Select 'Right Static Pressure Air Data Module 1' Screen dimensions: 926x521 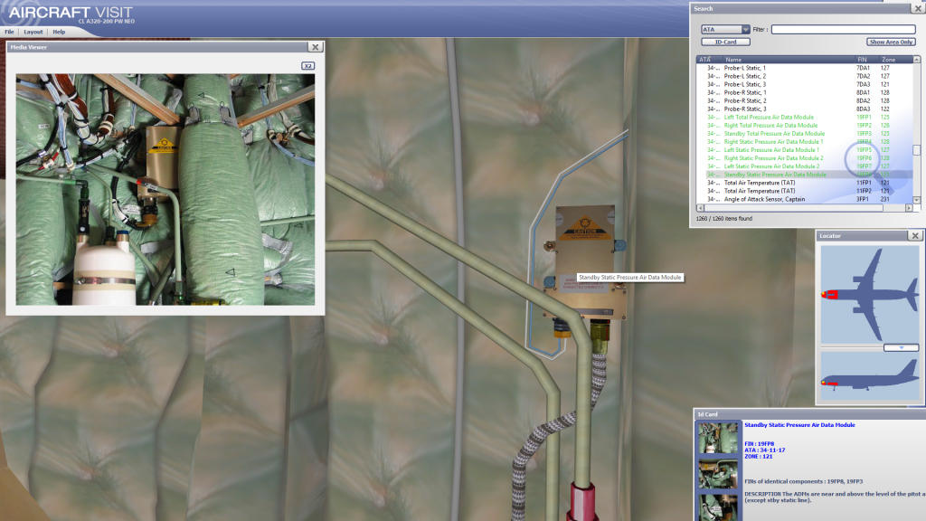(804, 142)
